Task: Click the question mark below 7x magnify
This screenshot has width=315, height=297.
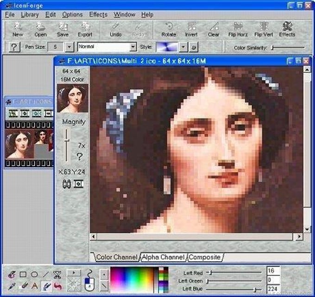Action: (x=80, y=156)
